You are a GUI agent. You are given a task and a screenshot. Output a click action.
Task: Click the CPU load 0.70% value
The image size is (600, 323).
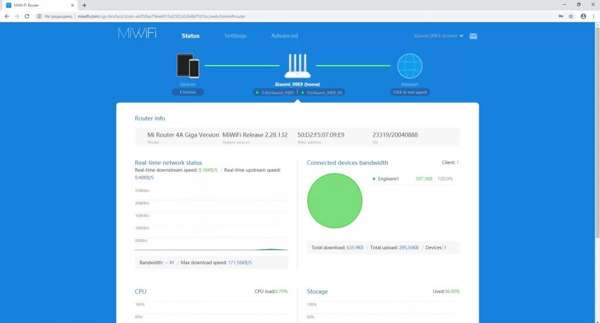click(x=282, y=291)
